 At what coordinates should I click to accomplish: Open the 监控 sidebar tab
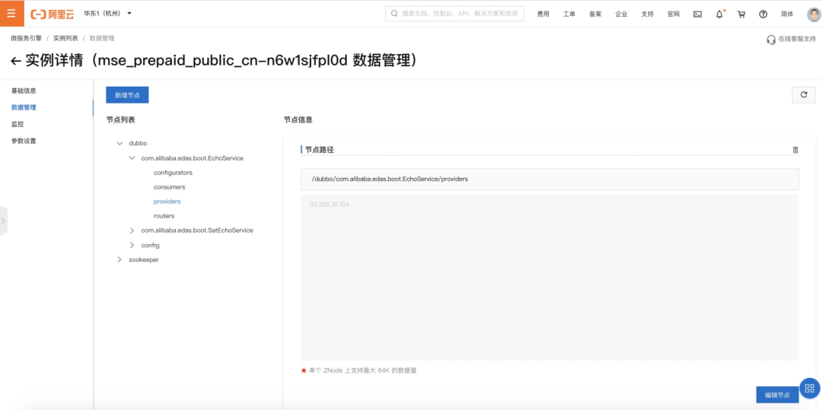pyautogui.click(x=18, y=124)
